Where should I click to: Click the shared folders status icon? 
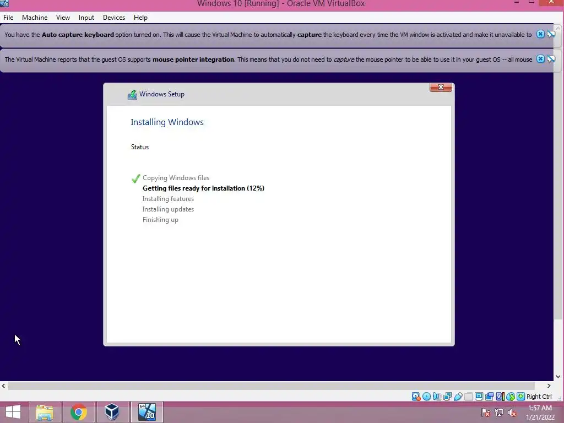468,397
